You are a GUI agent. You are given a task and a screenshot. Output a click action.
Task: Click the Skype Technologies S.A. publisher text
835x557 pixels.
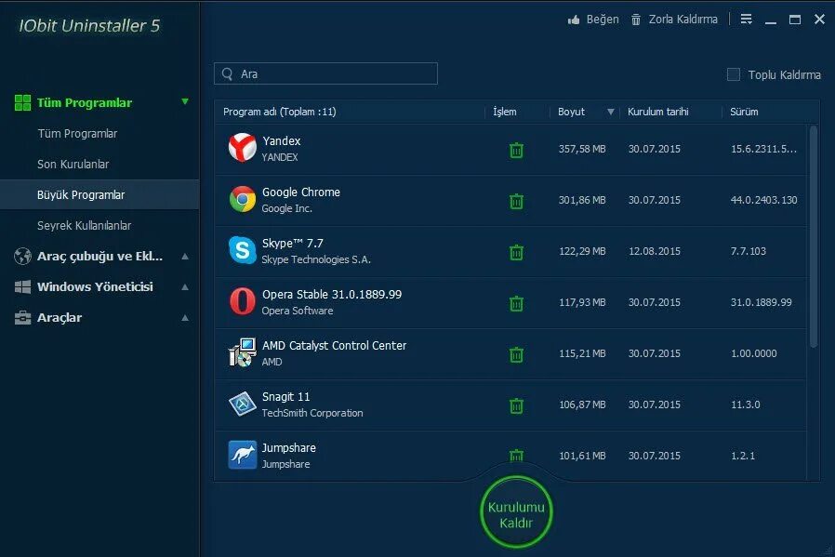click(316, 259)
